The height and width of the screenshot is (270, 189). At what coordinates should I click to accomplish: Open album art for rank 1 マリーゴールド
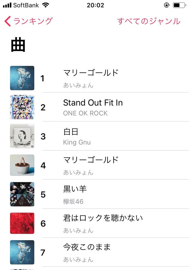click(x=22, y=78)
